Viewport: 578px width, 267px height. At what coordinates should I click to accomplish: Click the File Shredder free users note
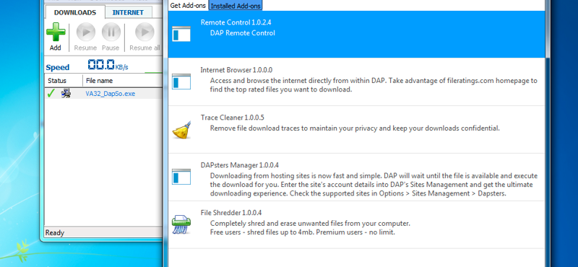[302, 232]
